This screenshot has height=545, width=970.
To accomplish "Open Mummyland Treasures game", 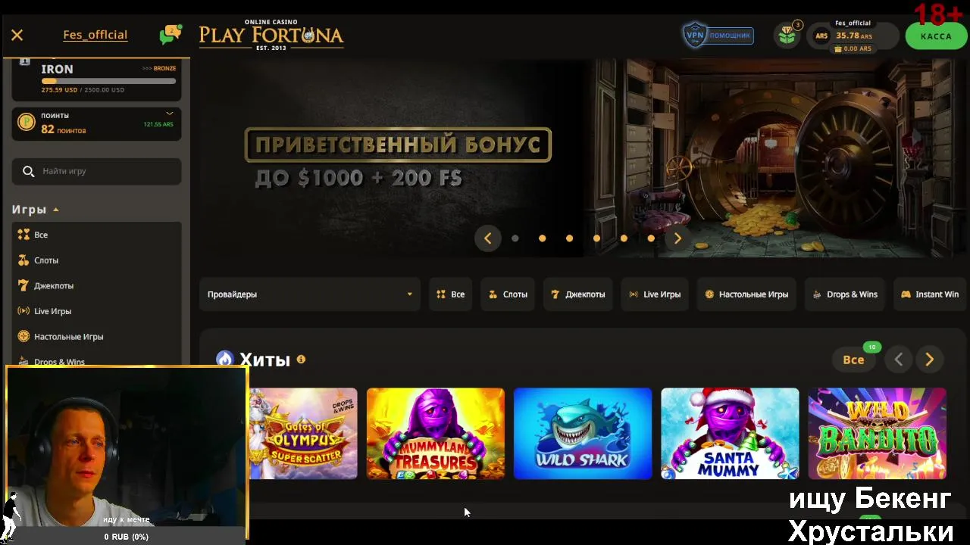I will click(436, 434).
